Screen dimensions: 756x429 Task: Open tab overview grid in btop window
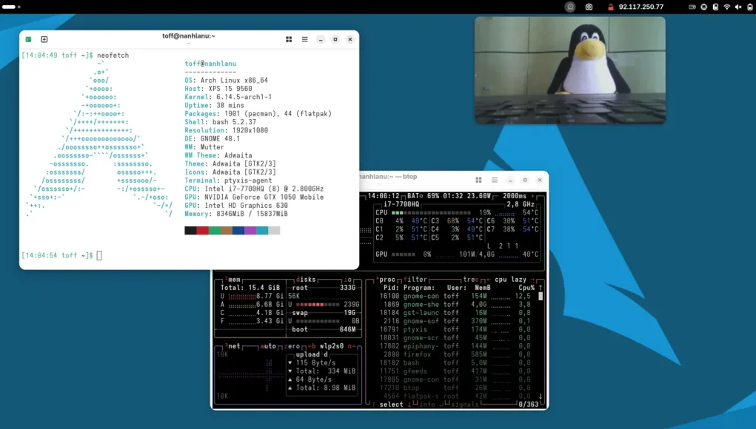pyautogui.click(x=479, y=180)
